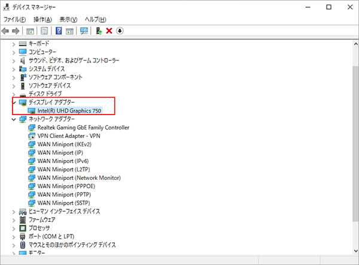Open the 表示(V) menu
Viewport: 359px width, 265px height.
click(68, 19)
